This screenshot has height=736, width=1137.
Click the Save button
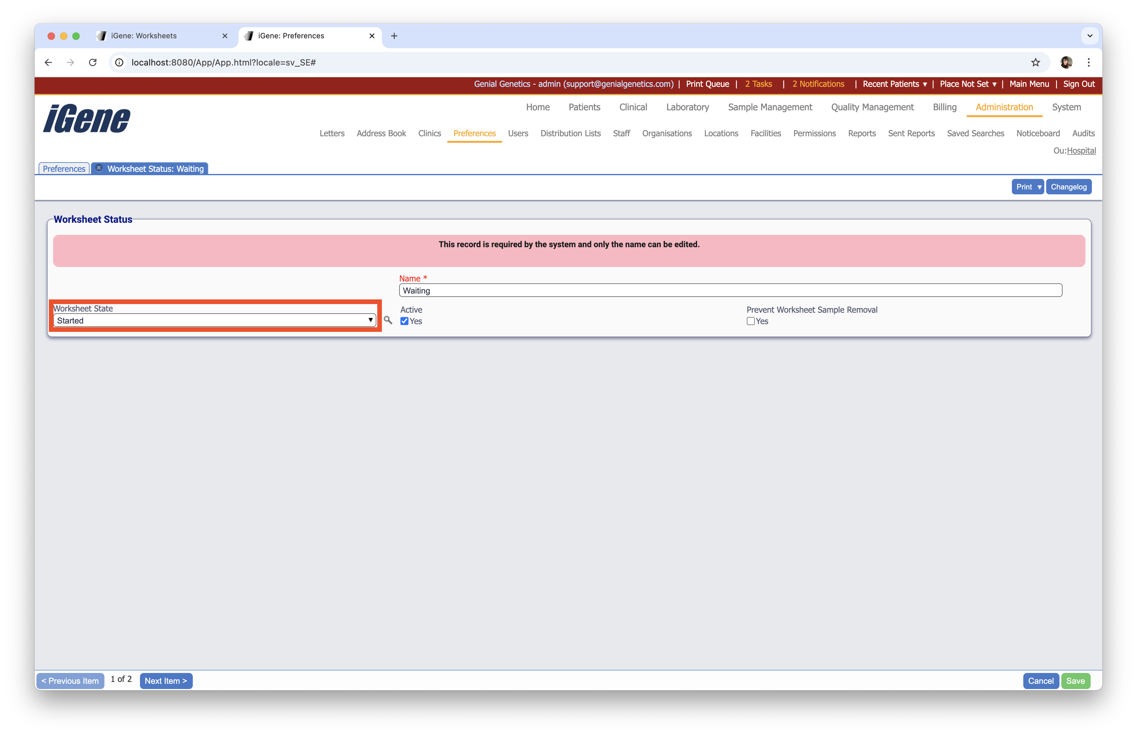pos(1076,681)
